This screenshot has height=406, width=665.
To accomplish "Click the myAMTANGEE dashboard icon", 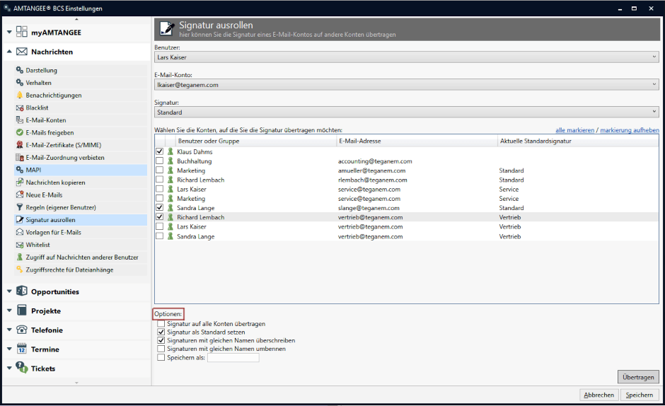I will tap(22, 32).
